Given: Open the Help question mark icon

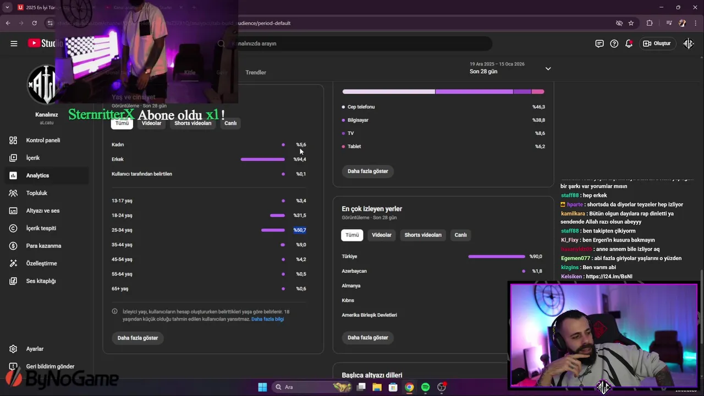Looking at the screenshot, I should point(614,43).
